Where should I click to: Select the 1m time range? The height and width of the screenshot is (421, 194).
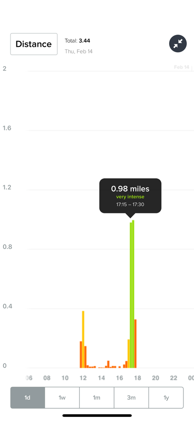point(97,398)
